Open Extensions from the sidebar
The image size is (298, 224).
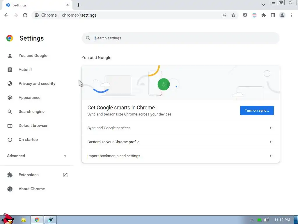click(29, 175)
